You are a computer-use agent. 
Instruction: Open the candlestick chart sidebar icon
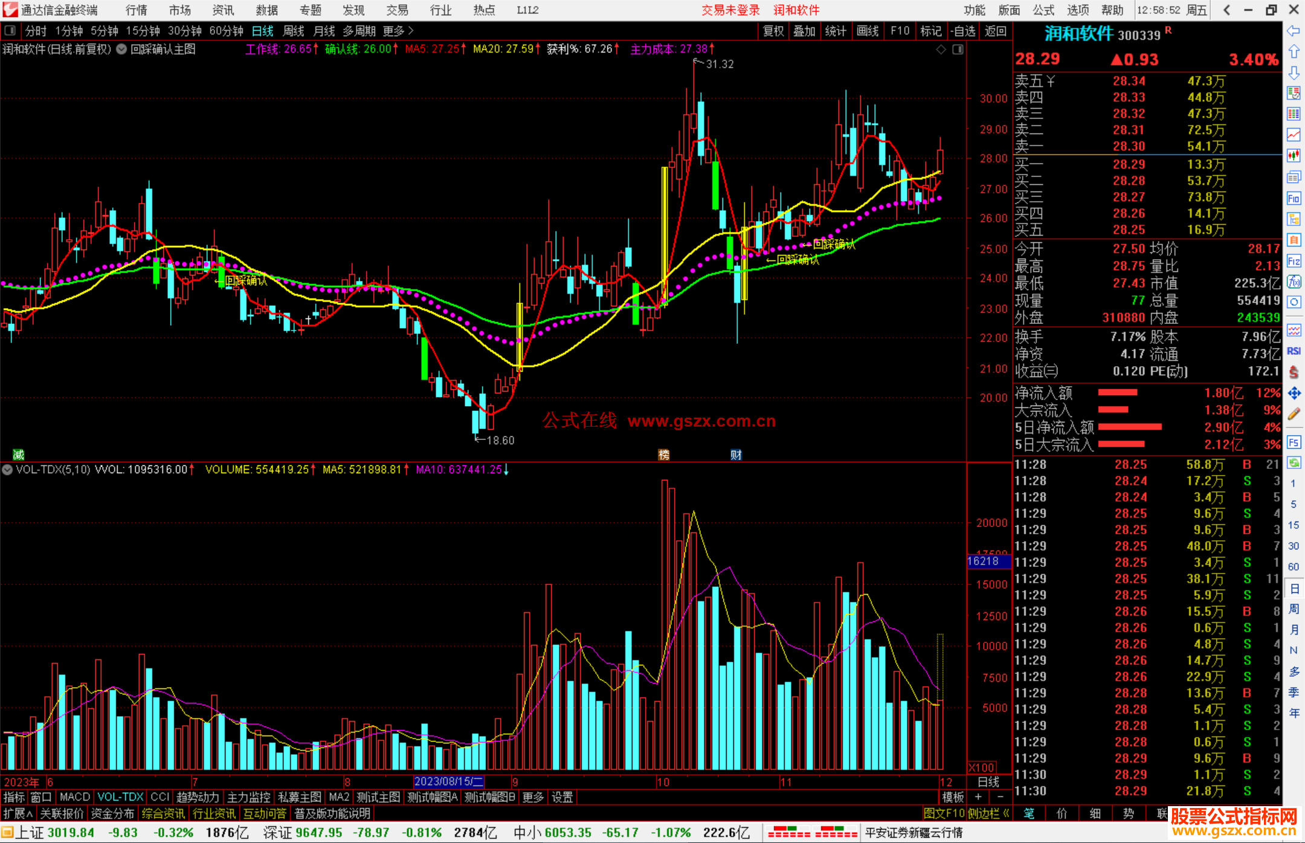pos(1294,156)
